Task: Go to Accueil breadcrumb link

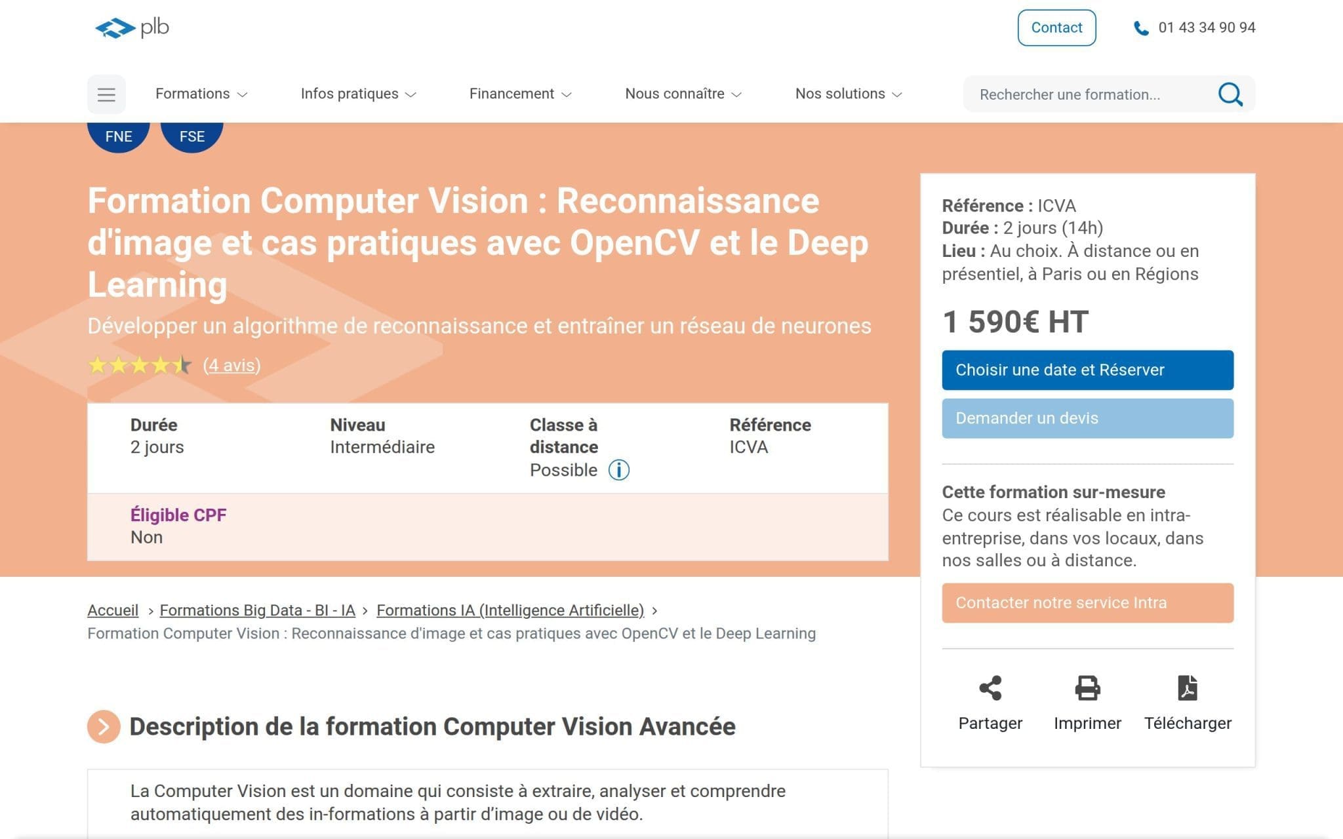Action: (113, 610)
